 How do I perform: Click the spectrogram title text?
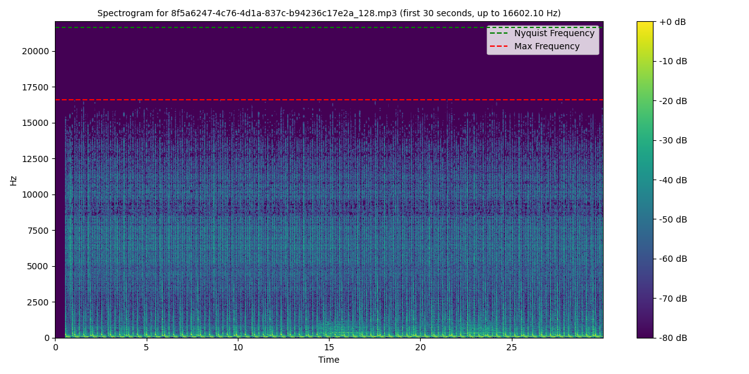329,13
